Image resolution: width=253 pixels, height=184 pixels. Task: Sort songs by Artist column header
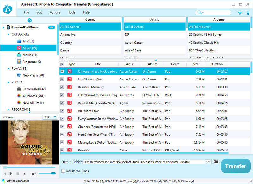pos(130,64)
